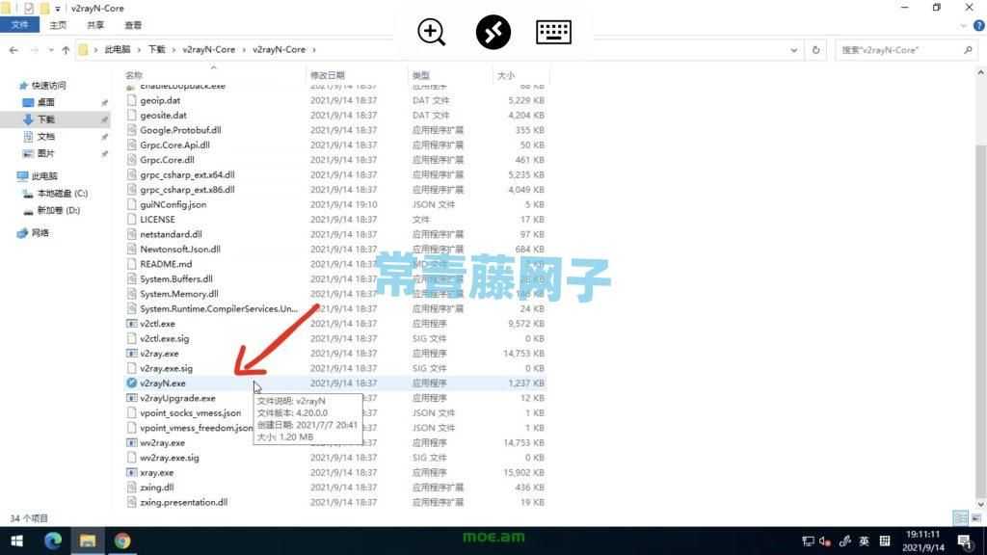Click the magnifier zoom icon in floating toolbar
Viewport: 987px width, 555px height.
tap(431, 32)
